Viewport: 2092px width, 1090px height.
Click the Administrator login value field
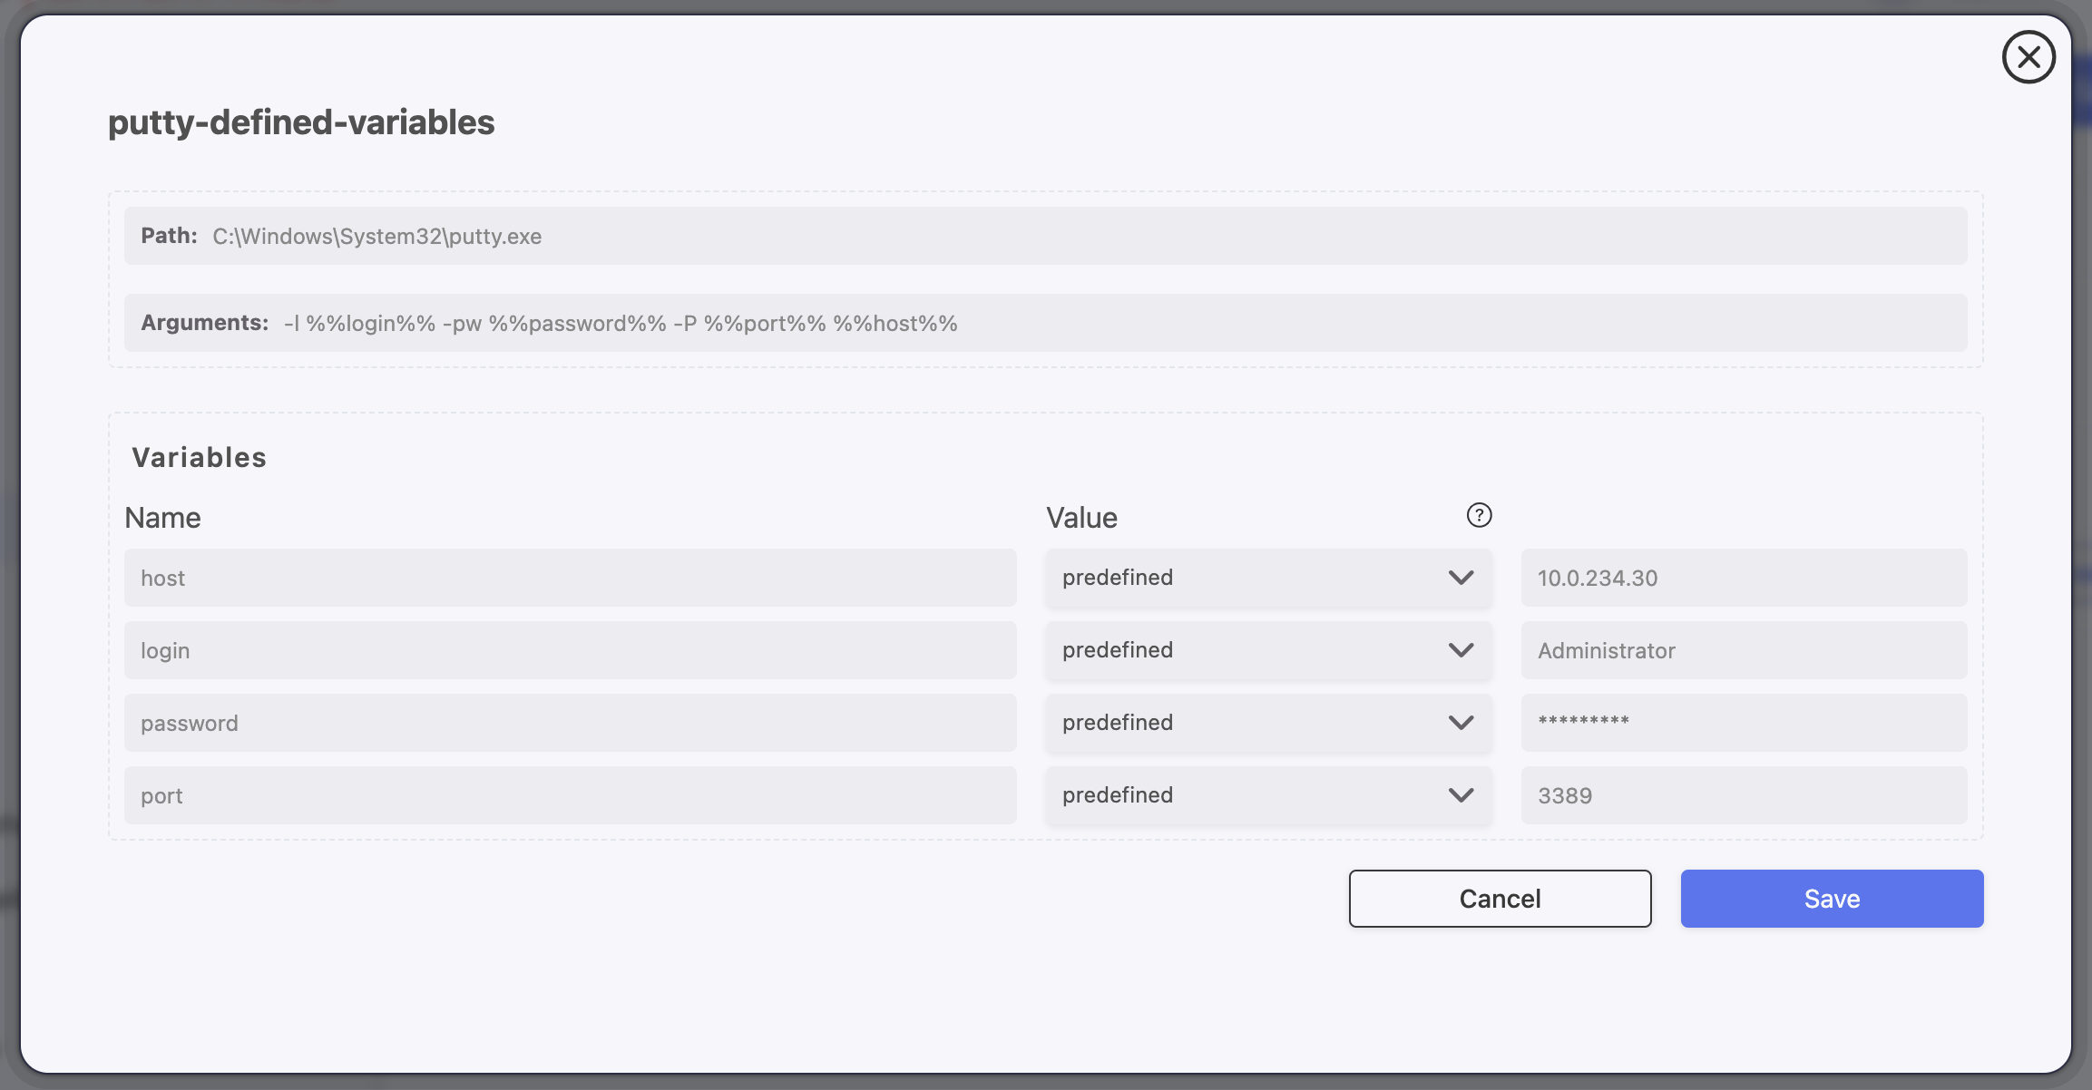1743,650
